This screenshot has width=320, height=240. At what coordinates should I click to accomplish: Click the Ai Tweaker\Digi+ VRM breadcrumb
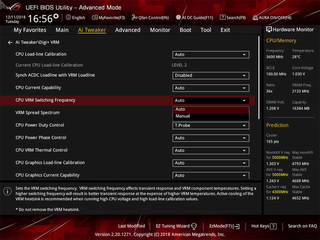pos(37,42)
